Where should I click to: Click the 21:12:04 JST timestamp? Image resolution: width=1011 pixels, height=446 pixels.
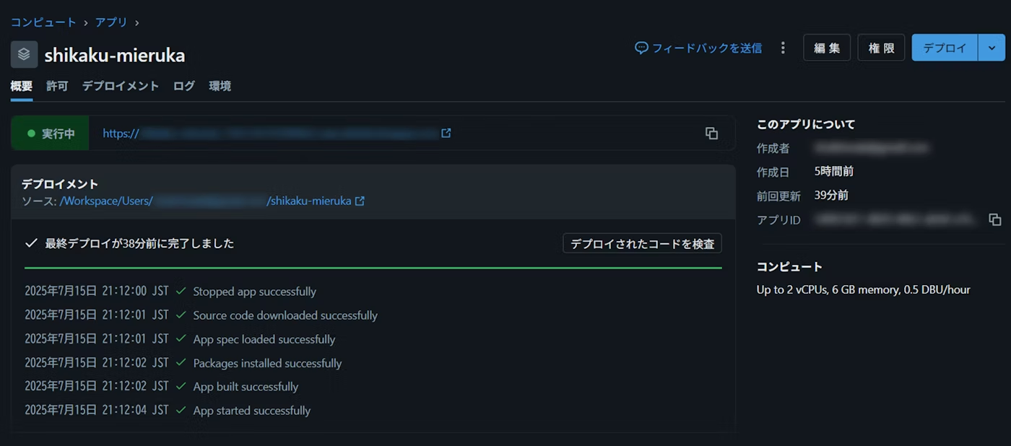(135, 411)
